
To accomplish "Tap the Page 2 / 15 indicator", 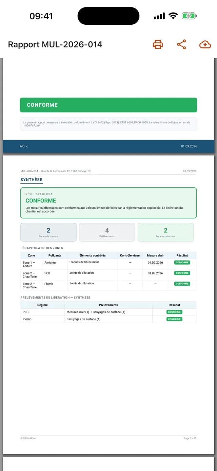I will [x=190, y=438].
